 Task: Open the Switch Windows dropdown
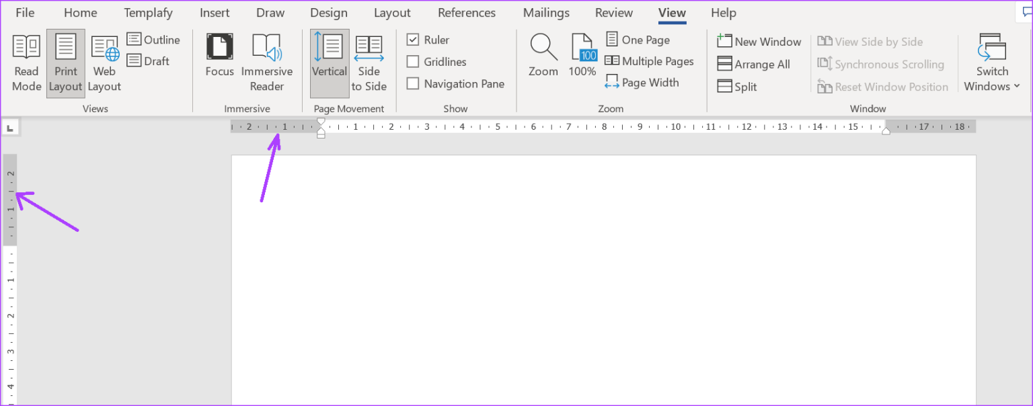tap(991, 63)
